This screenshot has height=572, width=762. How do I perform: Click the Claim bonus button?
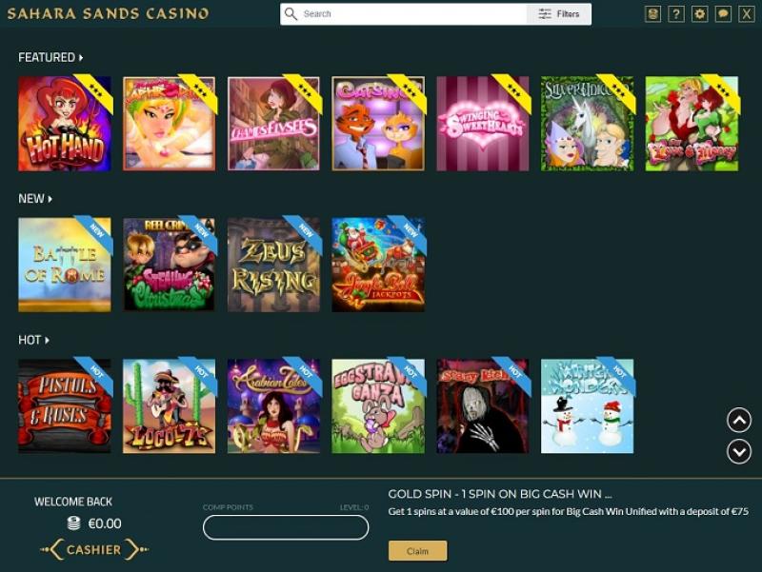coord(417,551)
